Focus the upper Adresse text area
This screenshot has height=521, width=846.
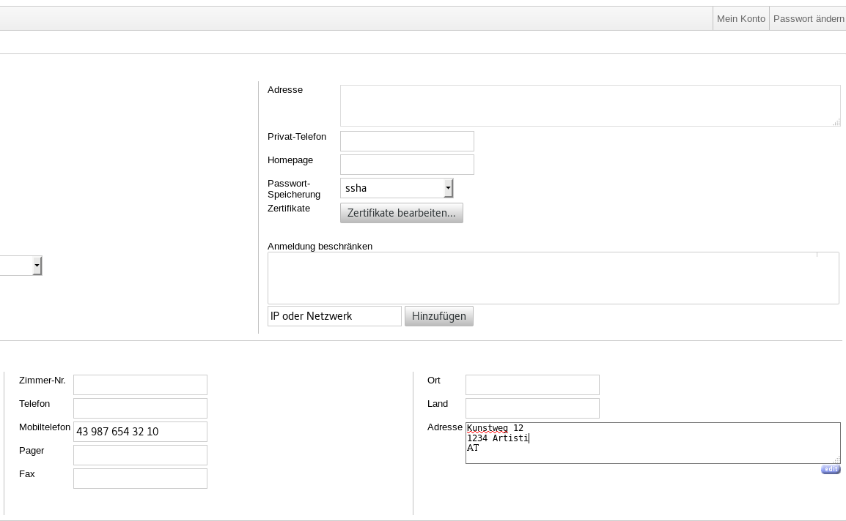click(589, 105)
